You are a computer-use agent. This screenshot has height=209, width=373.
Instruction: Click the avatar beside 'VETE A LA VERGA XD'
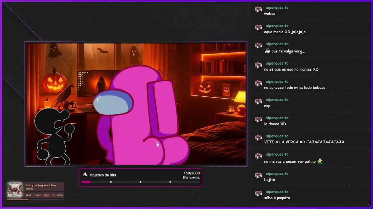pyautogui.click(x=258, y=138)
